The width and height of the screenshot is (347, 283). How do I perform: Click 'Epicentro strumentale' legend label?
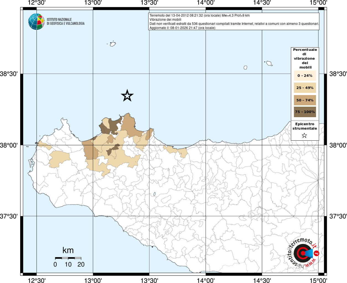coord(305,126)
